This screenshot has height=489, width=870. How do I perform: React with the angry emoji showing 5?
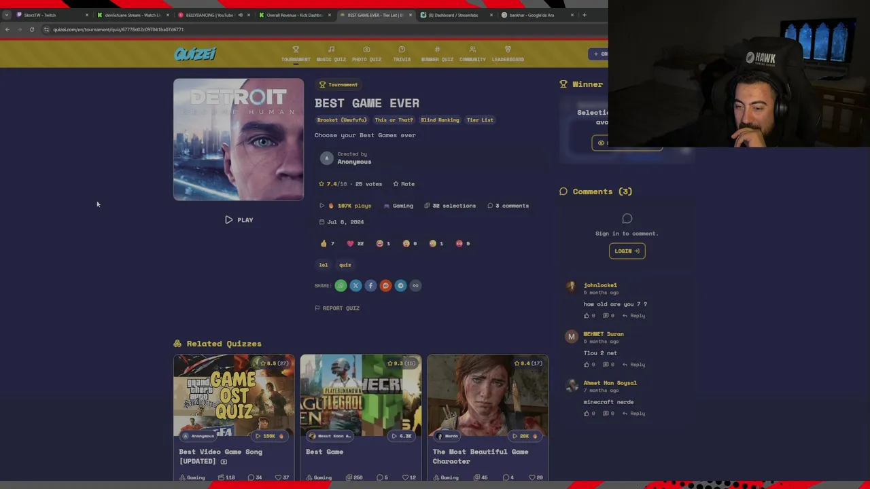[x=463, y=243]
